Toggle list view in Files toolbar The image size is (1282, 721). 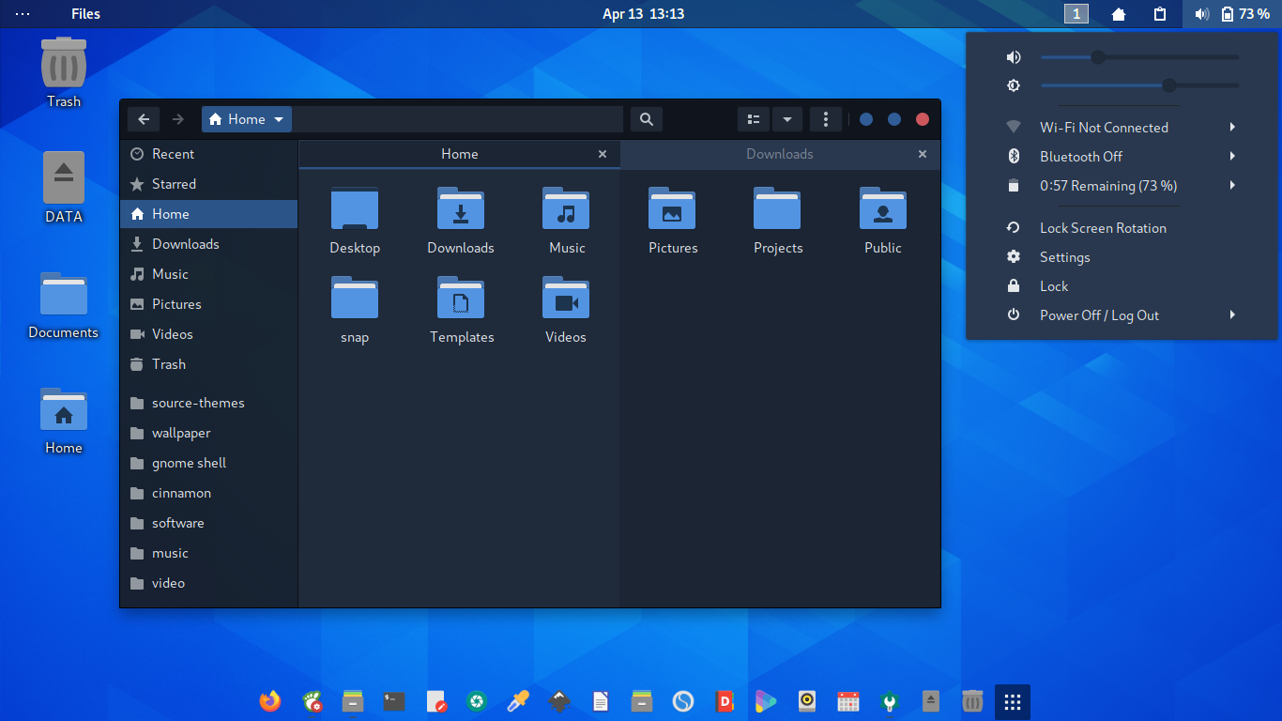(x=753, y=119)
